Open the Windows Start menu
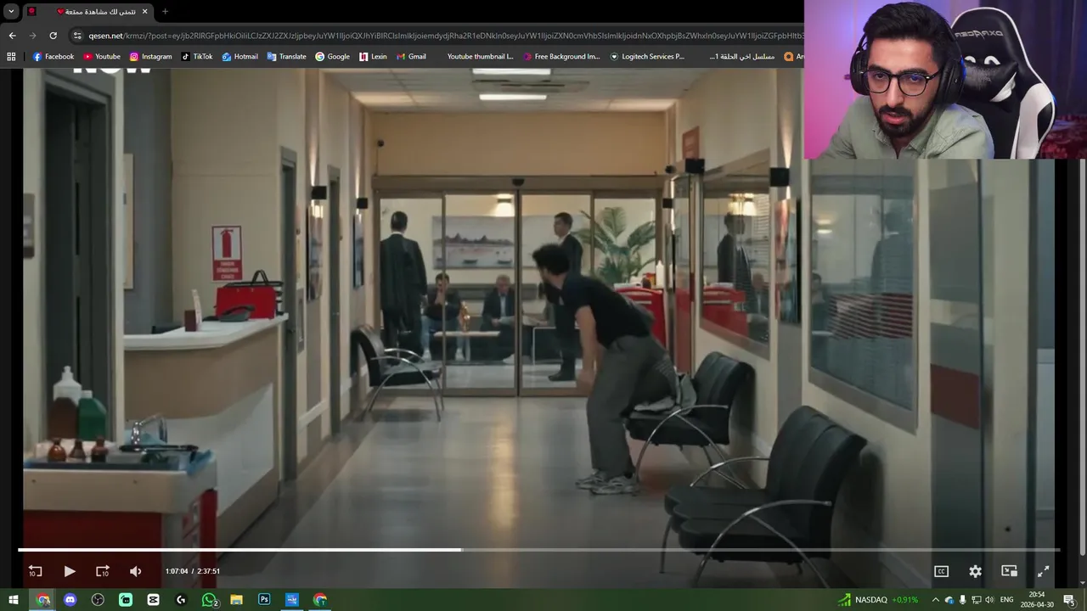The image size is (1087, 611). (13, 600)
